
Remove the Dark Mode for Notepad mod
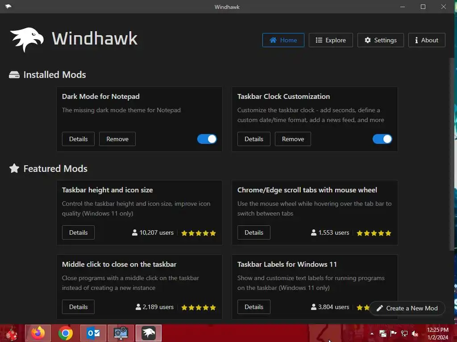click(x=117, y=139)
